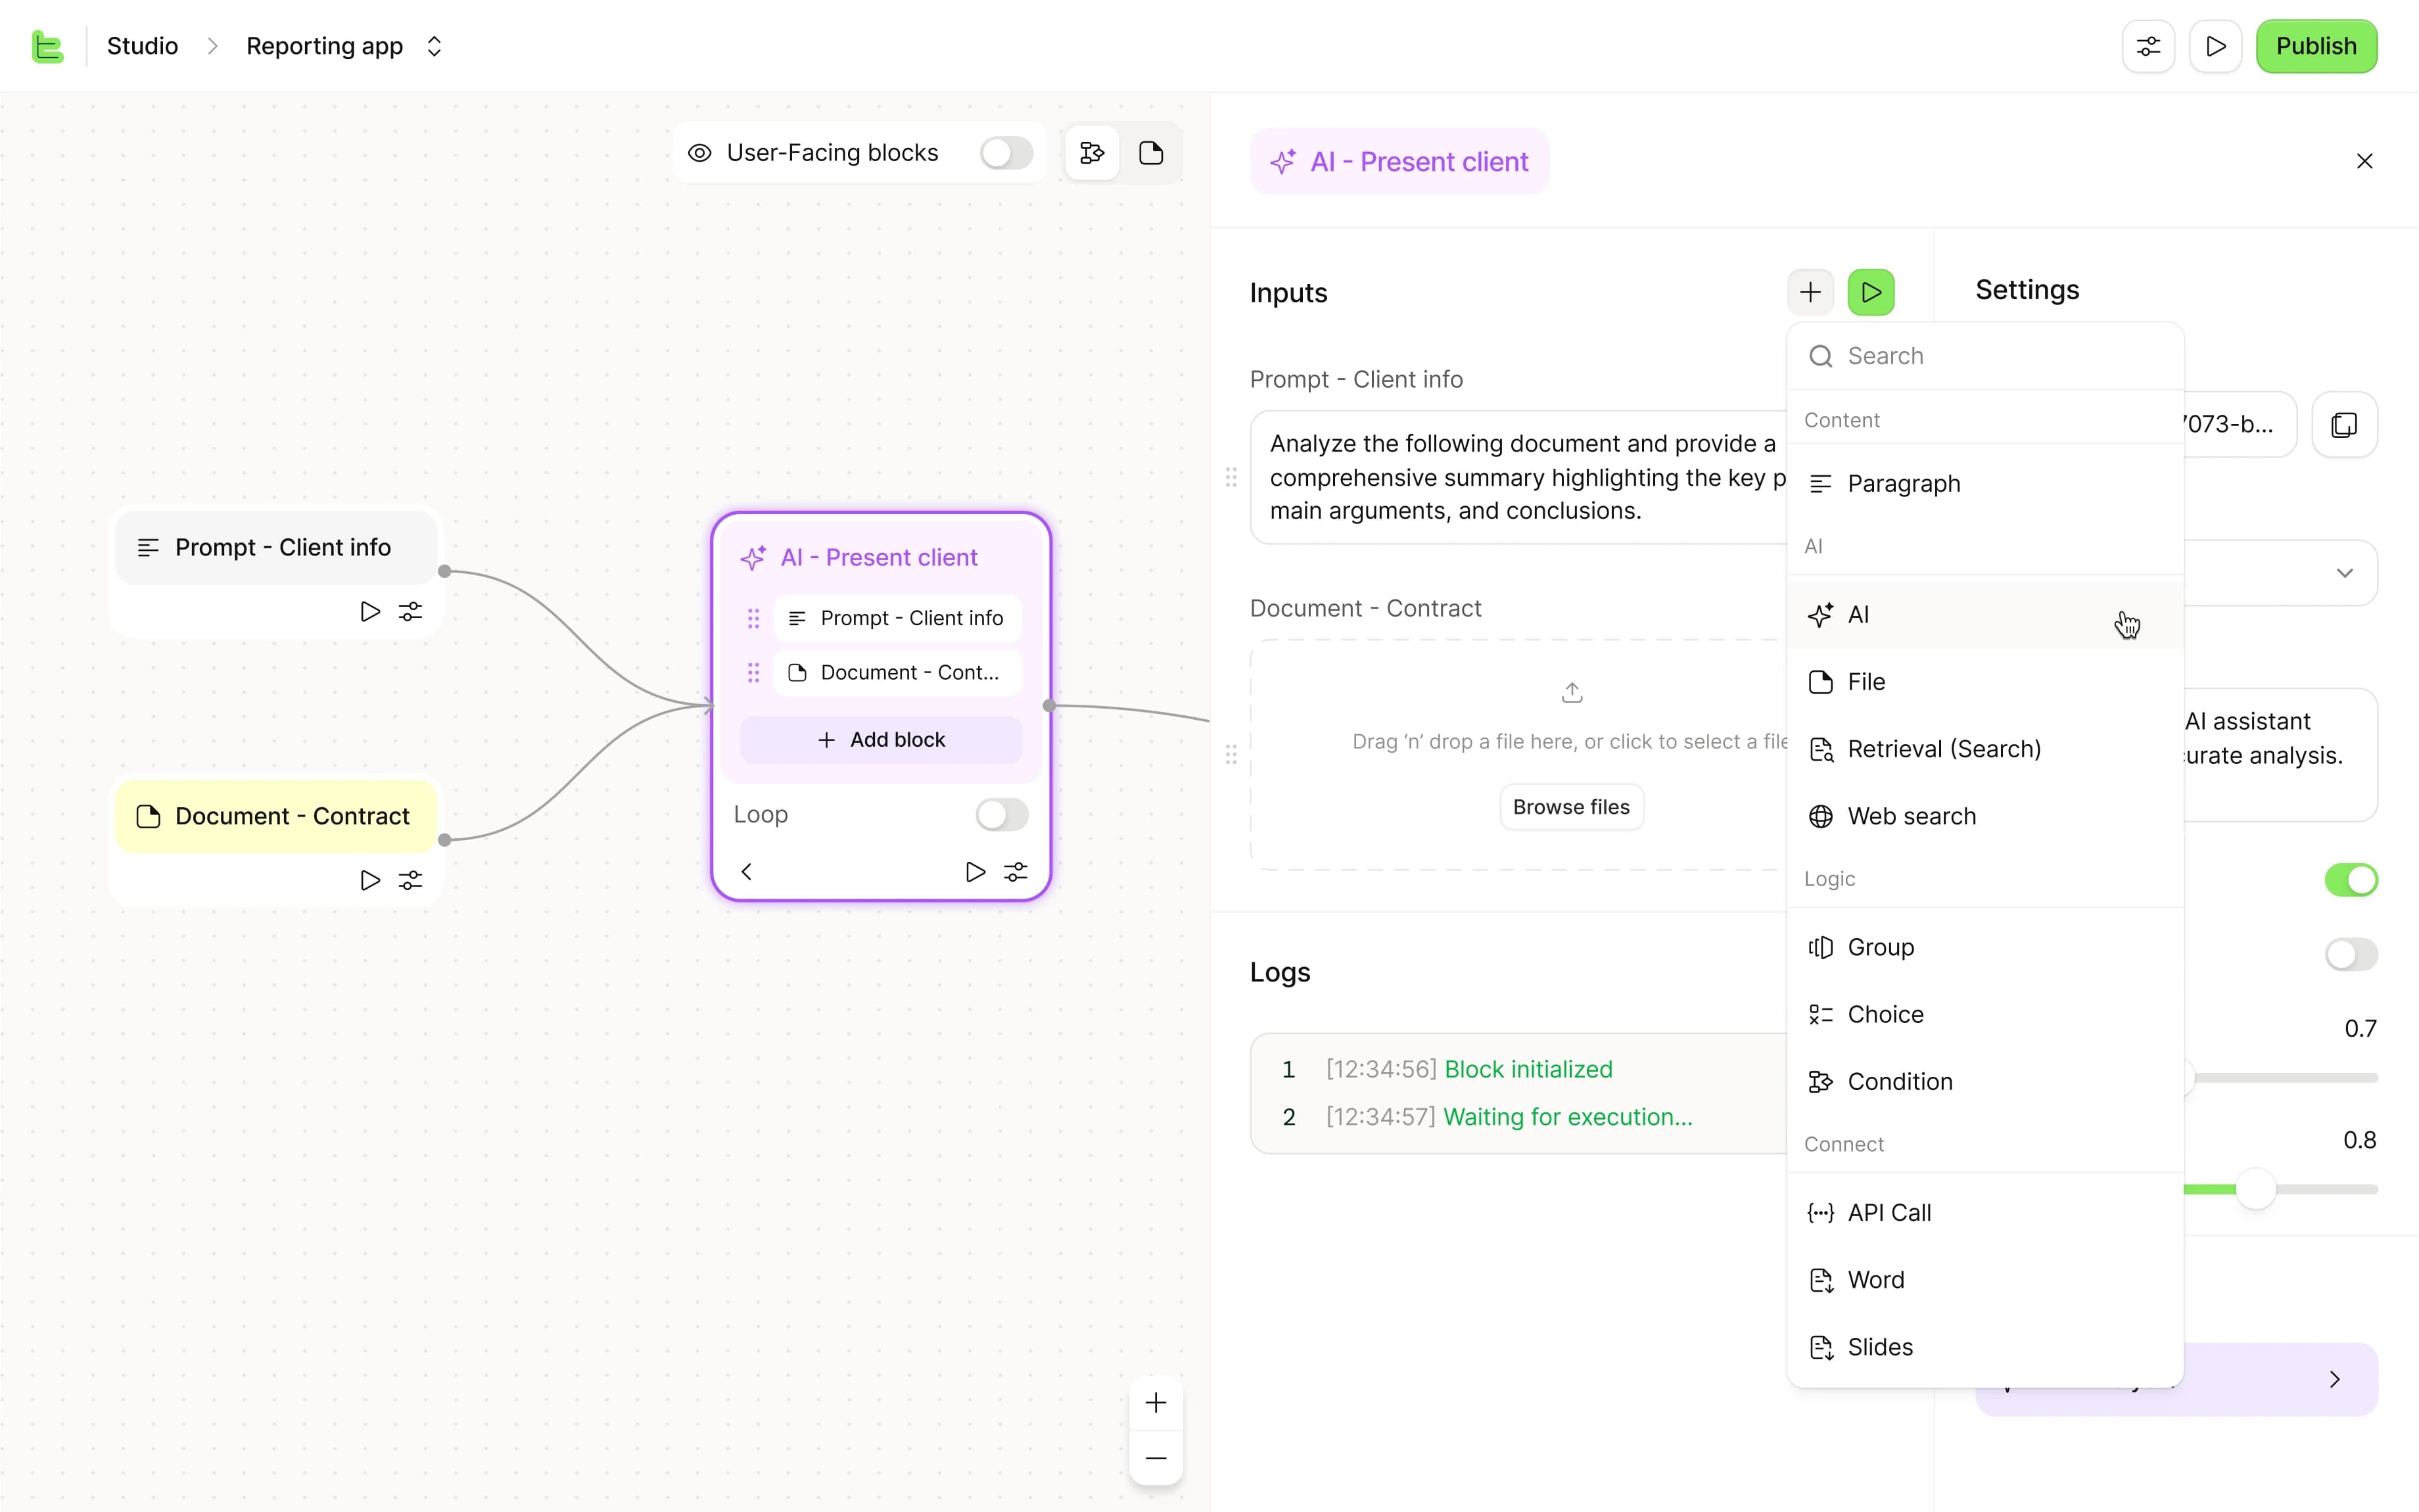2419x1512 pixels.
Task: Run inputs with green play button
Action: (x=1871, y=292)
